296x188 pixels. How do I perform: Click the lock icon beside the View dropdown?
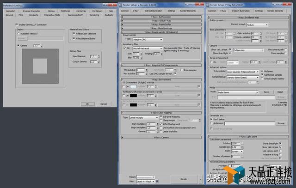click(157, 182)
